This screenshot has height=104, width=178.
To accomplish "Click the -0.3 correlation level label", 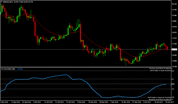I will pos(173,89).
